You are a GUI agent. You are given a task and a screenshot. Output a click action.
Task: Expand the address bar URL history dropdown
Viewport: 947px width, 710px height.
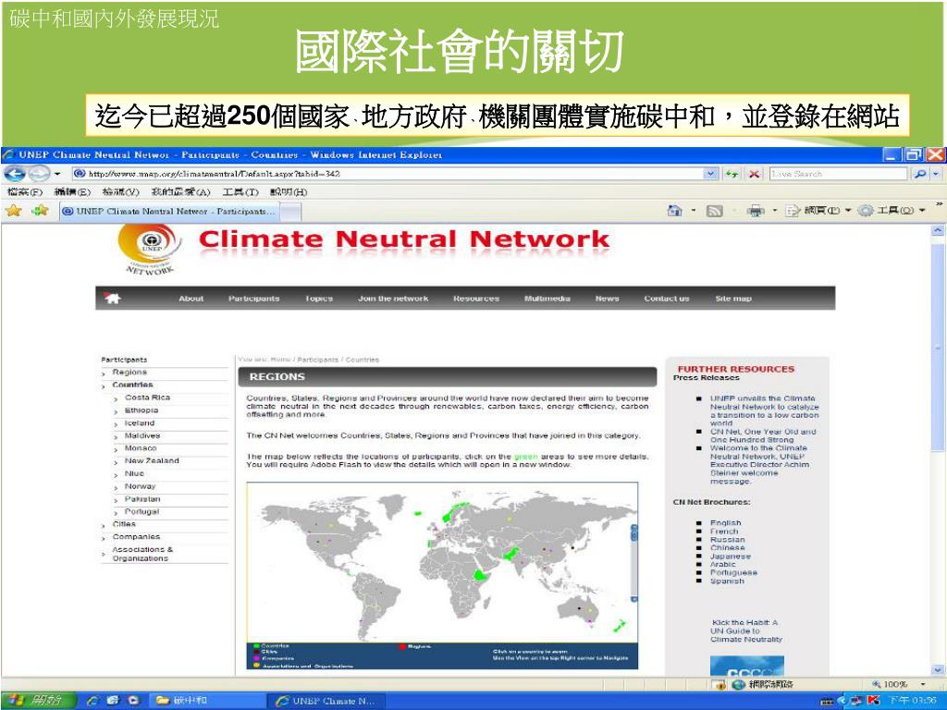tap(711, 174)
